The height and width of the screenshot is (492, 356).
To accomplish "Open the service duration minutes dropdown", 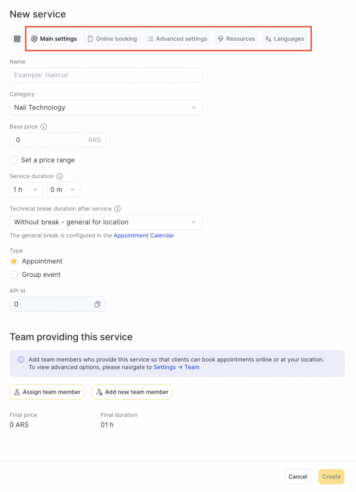I will tap(63, 190).
